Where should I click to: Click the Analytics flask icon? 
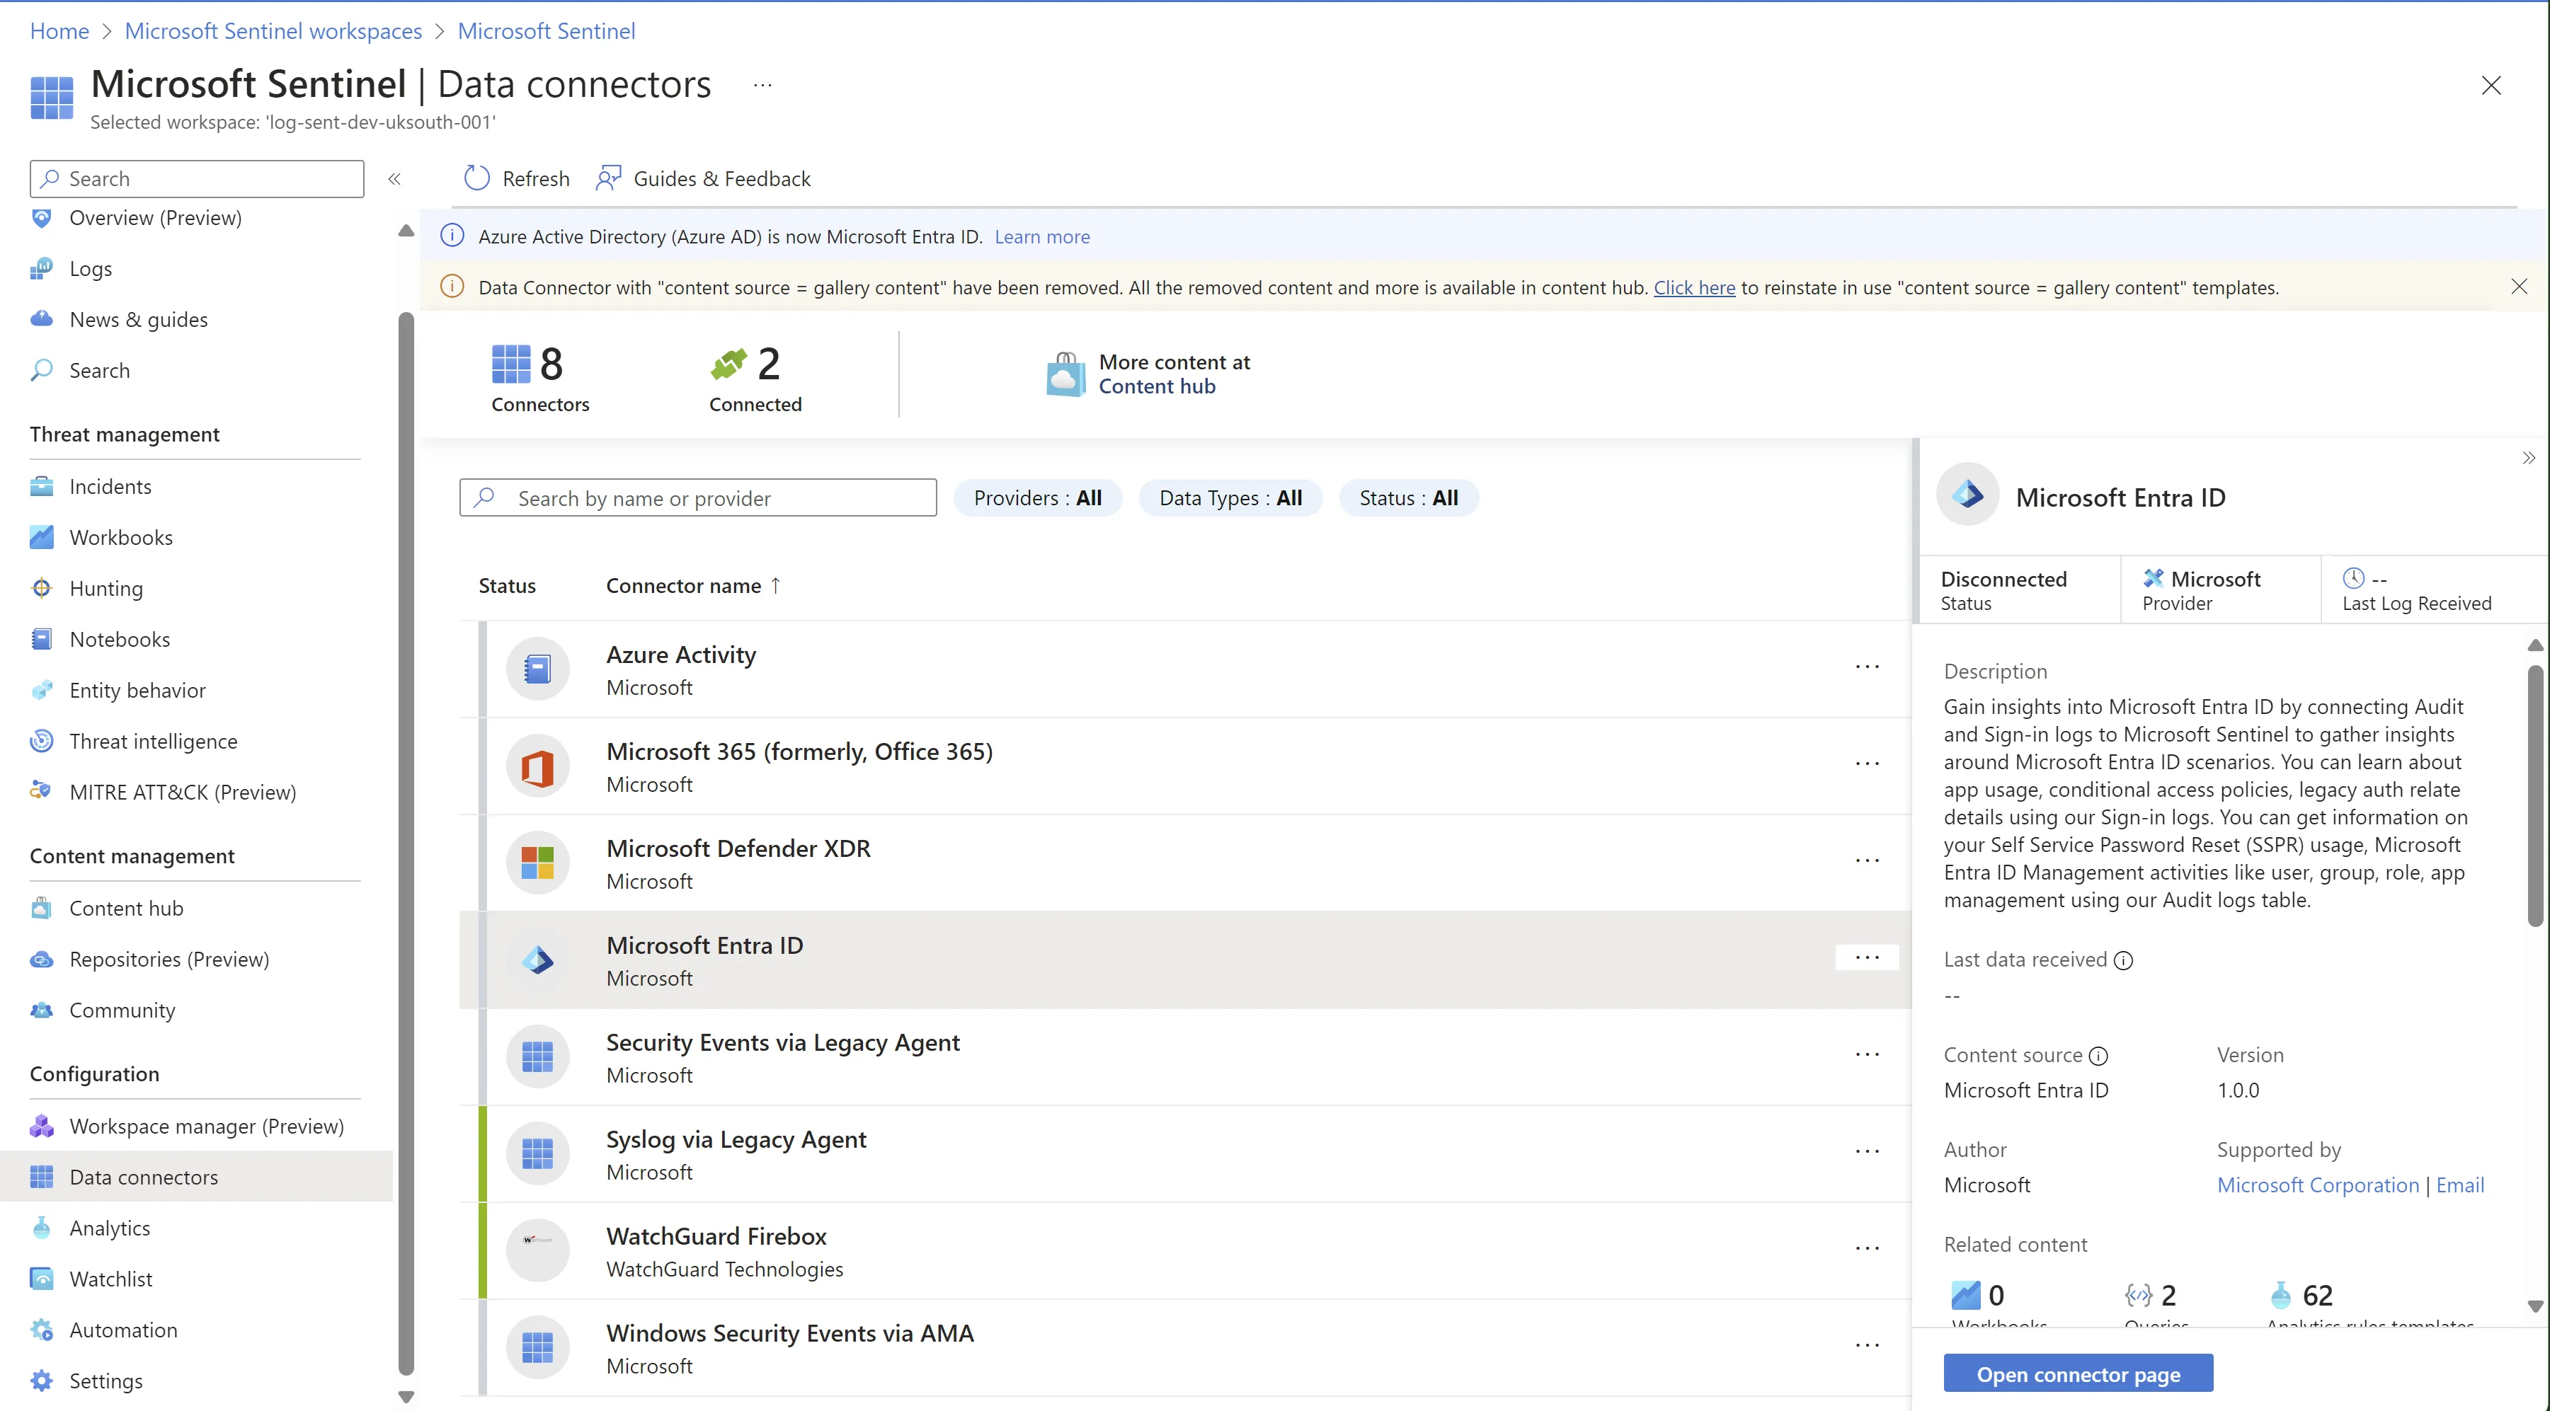pos(42,1228)
